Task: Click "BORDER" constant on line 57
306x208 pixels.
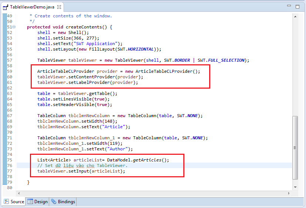Action: pos(182,60)
